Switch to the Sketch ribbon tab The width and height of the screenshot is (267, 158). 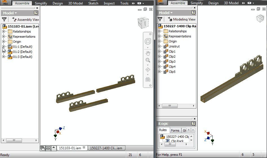[93, 3]
